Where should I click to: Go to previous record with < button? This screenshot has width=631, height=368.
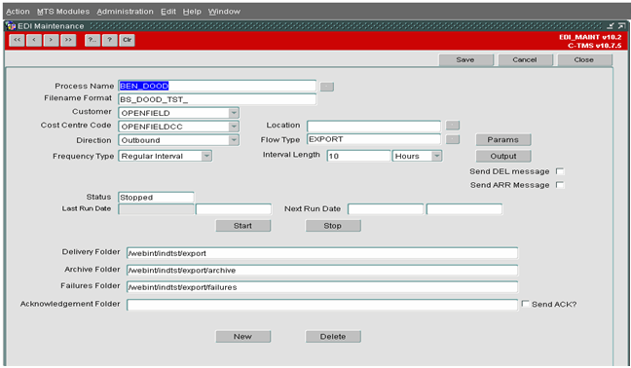[34, 40]
